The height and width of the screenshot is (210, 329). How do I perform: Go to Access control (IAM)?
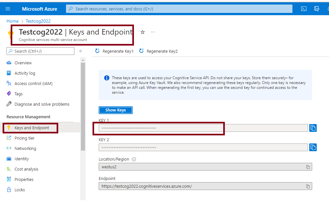[x=33, y=83]
